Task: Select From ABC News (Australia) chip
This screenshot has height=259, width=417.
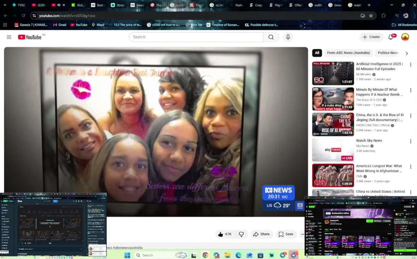Action: pos(349,53)
